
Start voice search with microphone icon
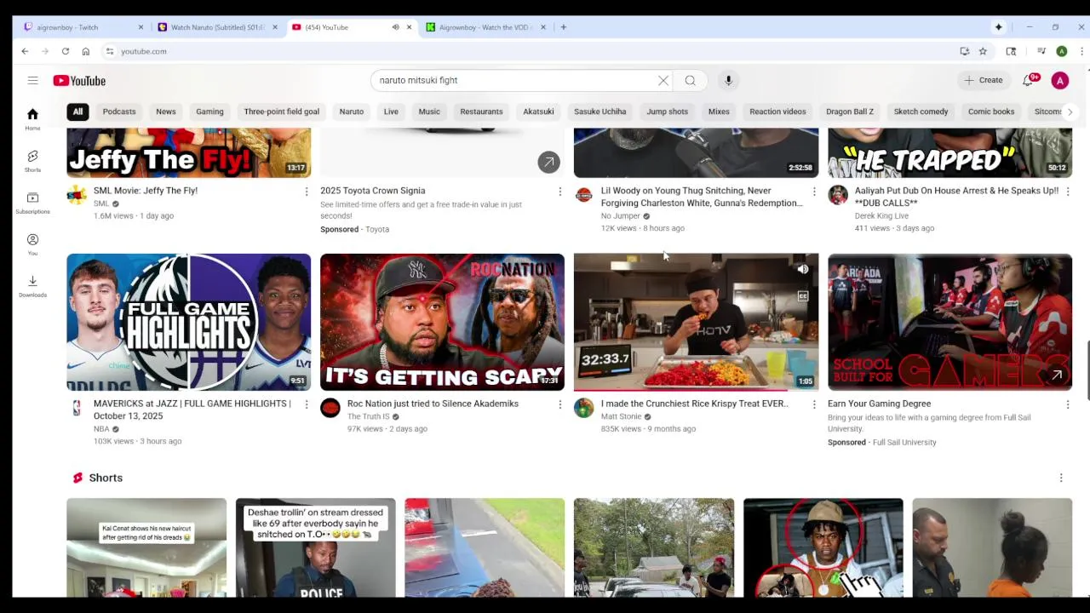click(728, 80)
